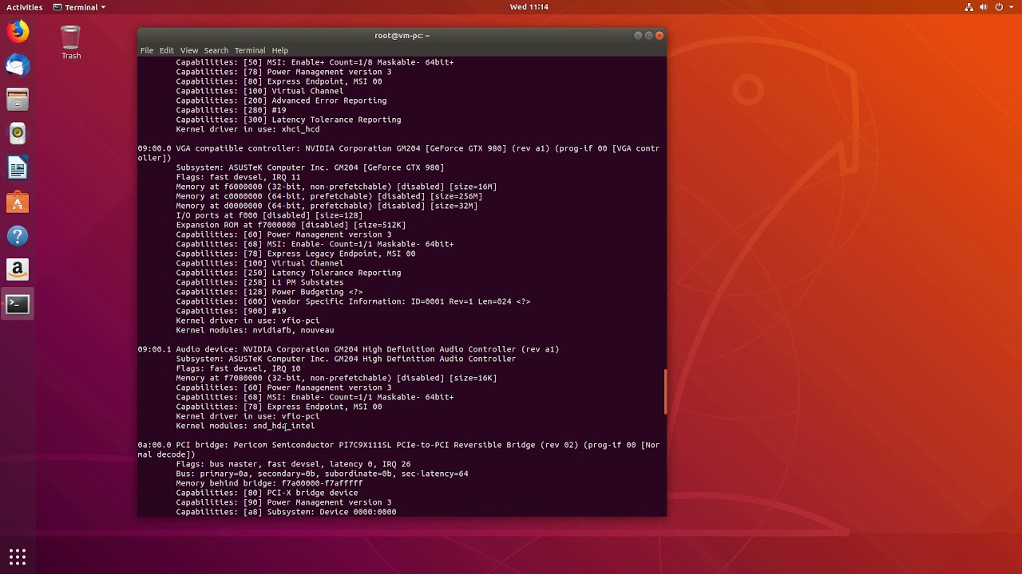Open the Search menu in Terminal
1022x574 pixels.
tap(216, 50)
